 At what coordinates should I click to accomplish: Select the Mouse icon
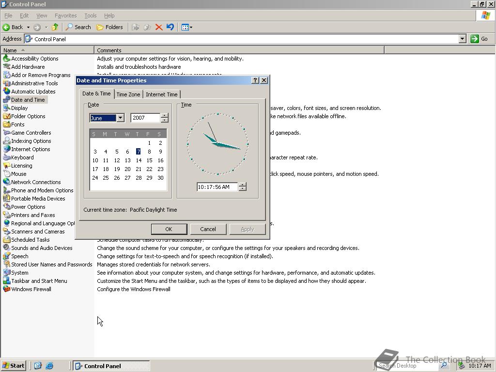pyautogui.click(x=6, y=174)
